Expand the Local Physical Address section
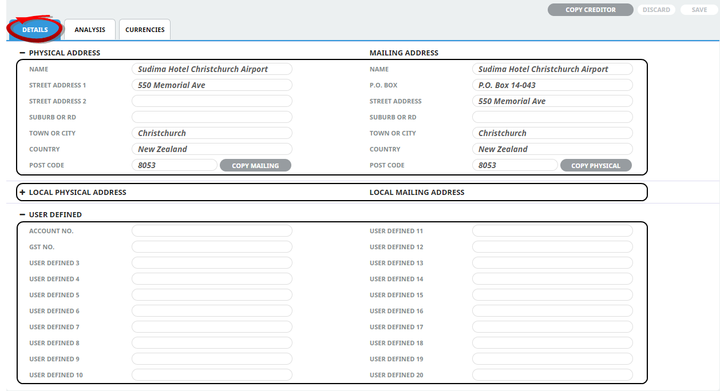Viewport: 720px width, 391px height. tap(22, 193)
